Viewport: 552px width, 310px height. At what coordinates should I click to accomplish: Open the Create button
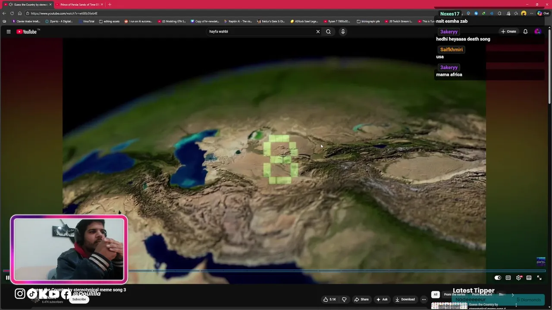[x=508, y=31]
